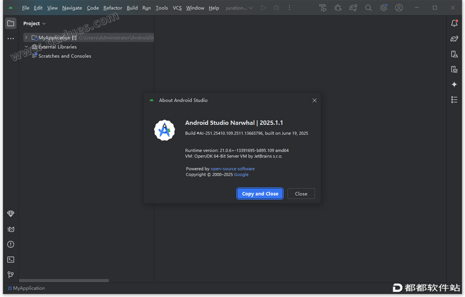
Task: Open the Edit menu
Action: tap(38, 8)
